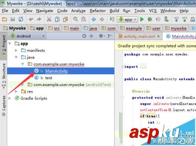Click the mywoke breadcrumb folder
196x146 pixels.
[x=176, y=28]
